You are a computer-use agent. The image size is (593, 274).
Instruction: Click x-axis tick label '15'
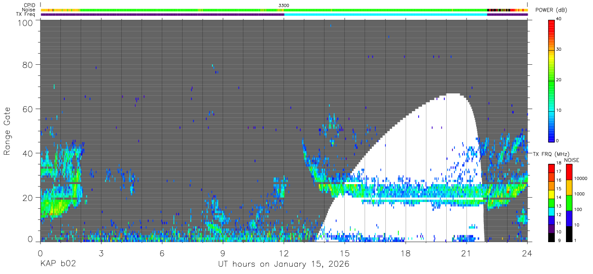(345, 253)
